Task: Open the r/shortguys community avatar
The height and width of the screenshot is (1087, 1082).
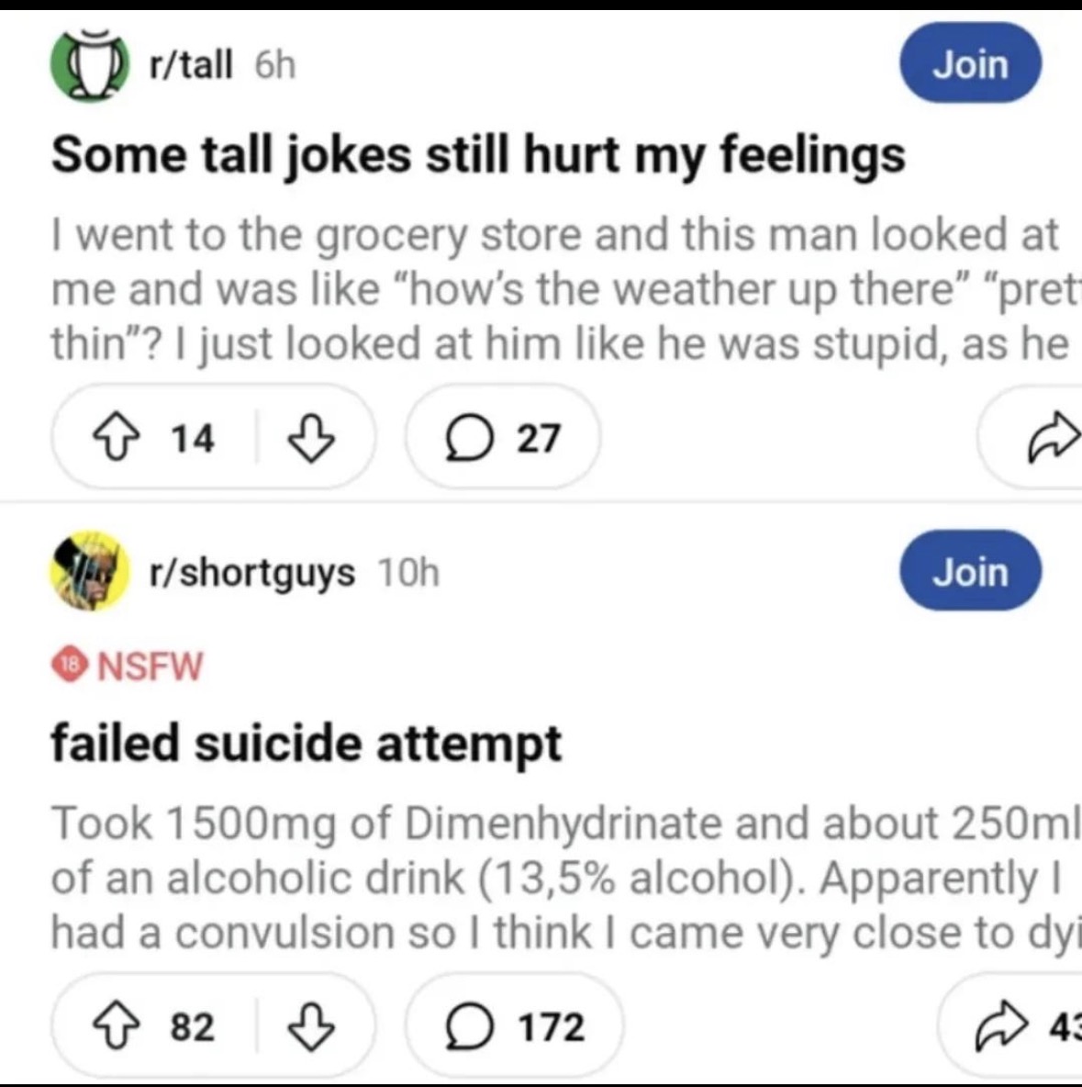Action: (x=88, y=571)
